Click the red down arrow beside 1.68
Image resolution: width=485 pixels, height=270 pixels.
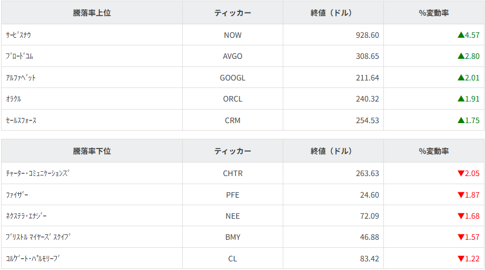(x=461, y=216)
